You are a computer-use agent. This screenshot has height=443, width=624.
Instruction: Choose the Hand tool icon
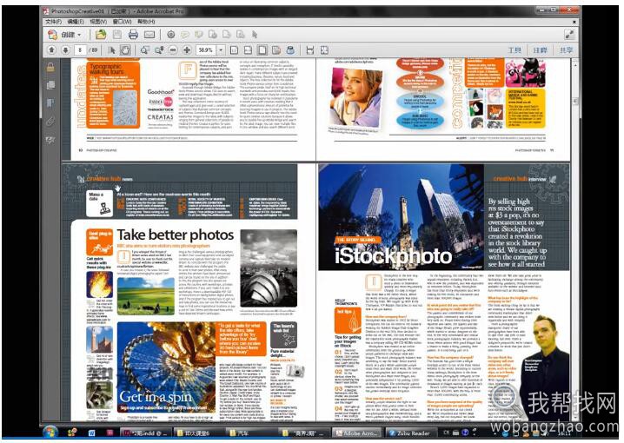(125, 50)
